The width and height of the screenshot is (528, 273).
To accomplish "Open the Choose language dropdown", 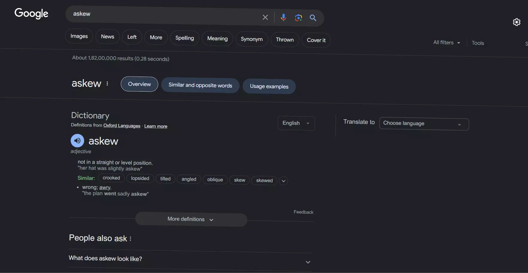I will click(424, 124).
